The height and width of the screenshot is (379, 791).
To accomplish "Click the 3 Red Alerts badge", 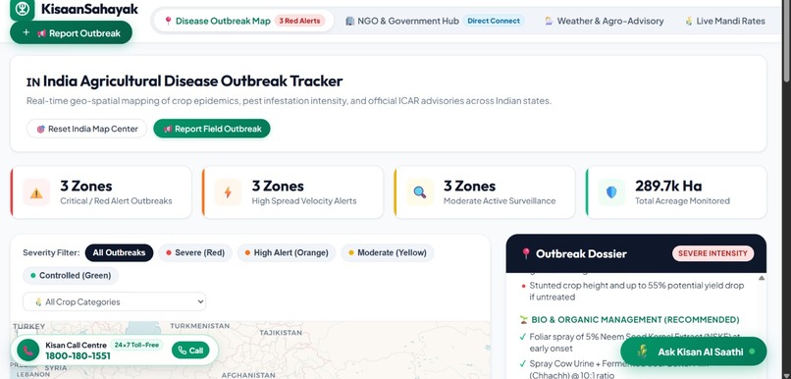I will click(x=300, y=22).
